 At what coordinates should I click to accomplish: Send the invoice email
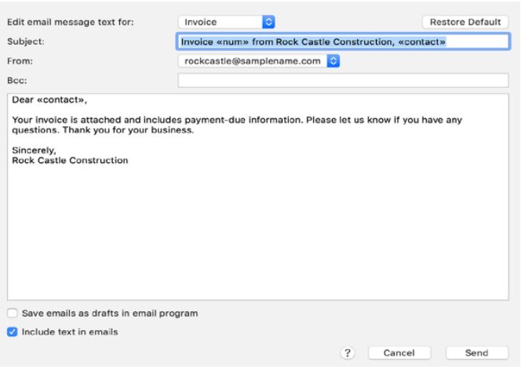click(x=476, y=353)
